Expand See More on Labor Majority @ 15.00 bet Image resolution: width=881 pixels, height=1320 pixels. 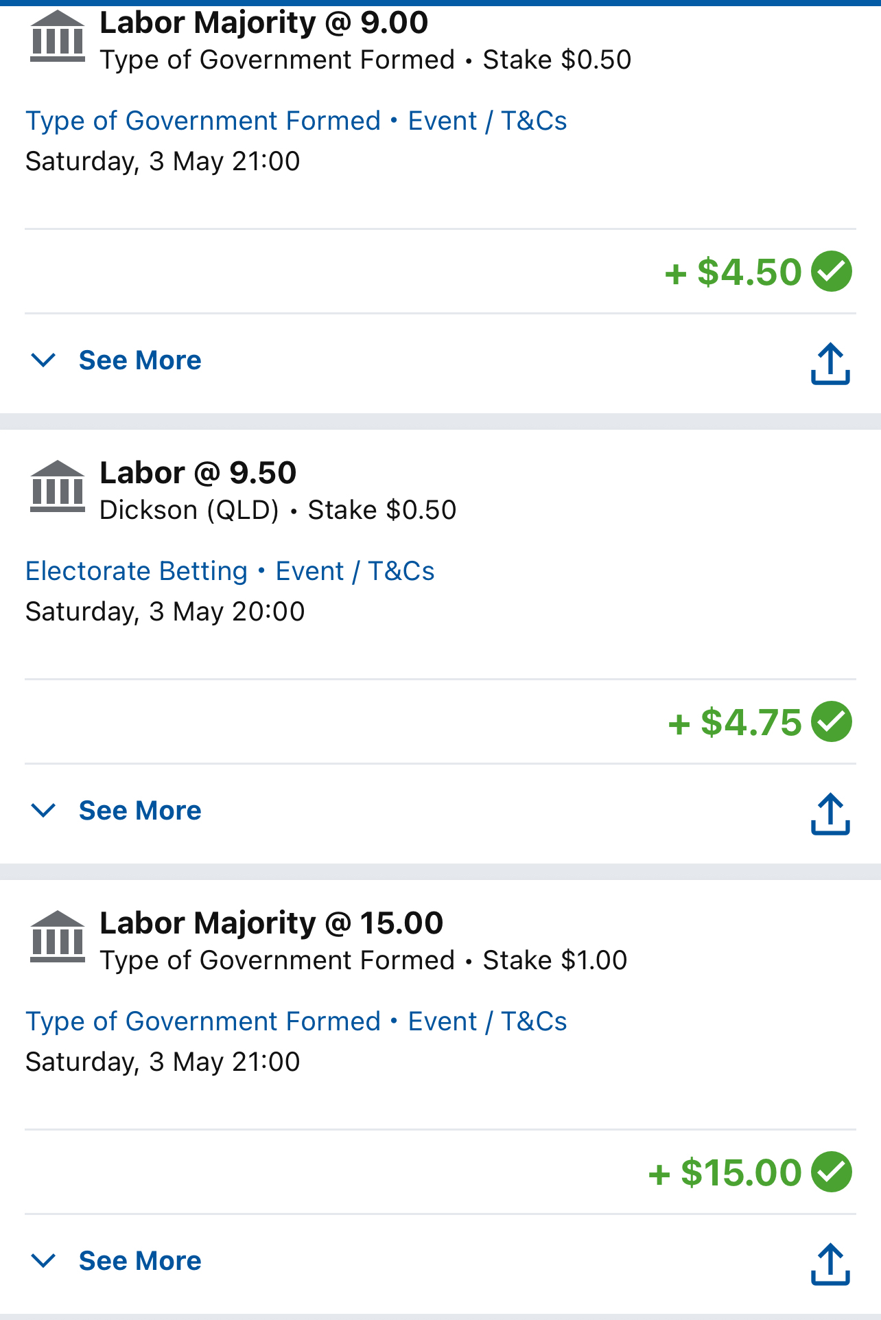(x=139, y=1261)
